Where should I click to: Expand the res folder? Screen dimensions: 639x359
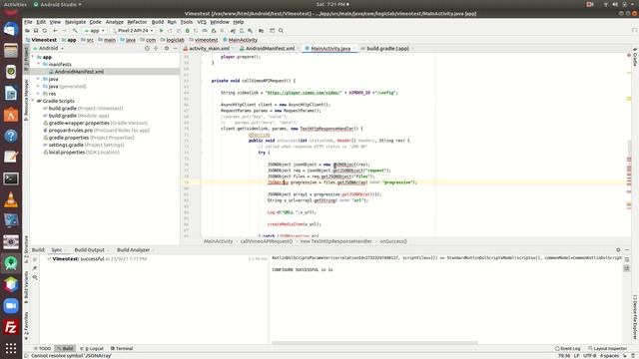tap(39, 94)
